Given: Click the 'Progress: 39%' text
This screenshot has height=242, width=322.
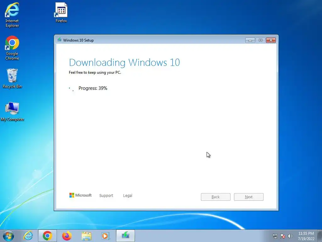Looking at the screenshot, I should 93,88.
